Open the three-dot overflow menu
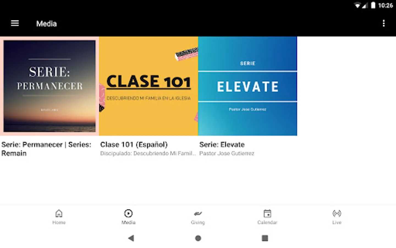This screenshot has width=396, height=248. [x=384, y=23]
